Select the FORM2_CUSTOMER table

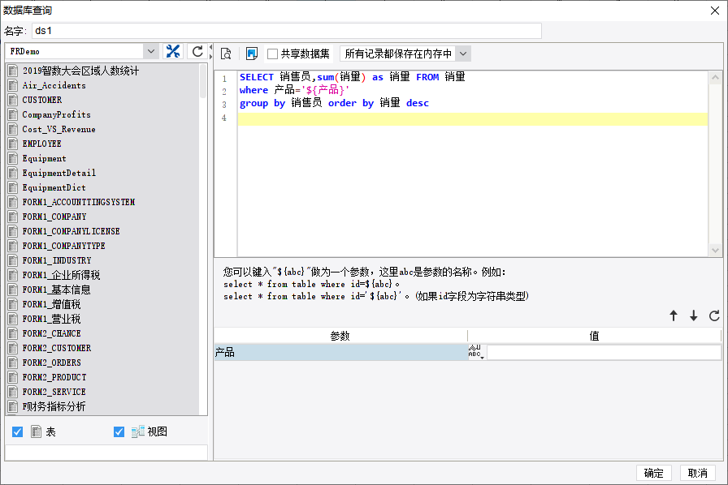(x=57, y=348)
